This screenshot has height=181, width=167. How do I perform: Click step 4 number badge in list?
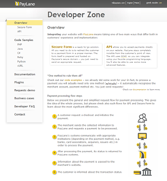[x=54, y=153]
